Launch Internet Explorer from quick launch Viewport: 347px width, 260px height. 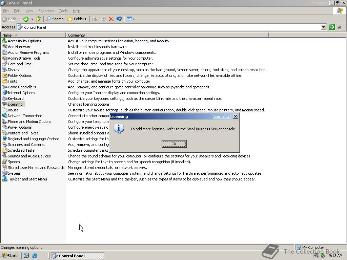pos(35,256)
